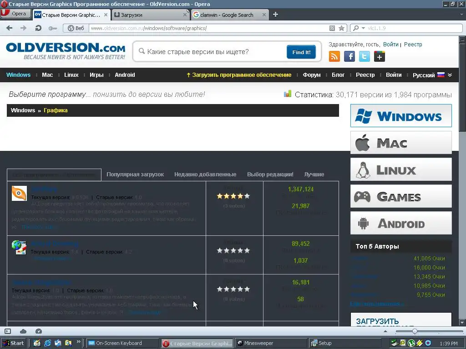466x349 pixels.
Task: Expand the search engine dropdown arrow
Action: (363, 28)
